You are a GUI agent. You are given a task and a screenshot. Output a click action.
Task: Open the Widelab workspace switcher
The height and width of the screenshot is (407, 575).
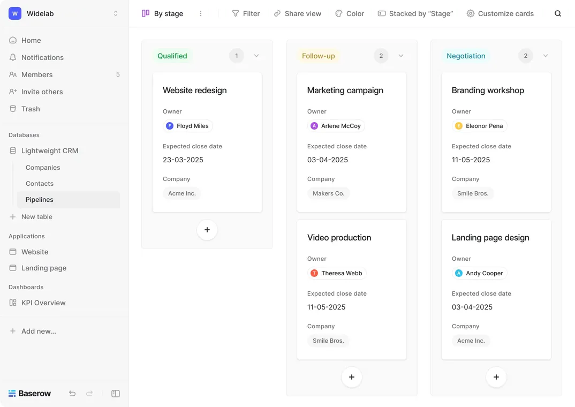point(64,13)
